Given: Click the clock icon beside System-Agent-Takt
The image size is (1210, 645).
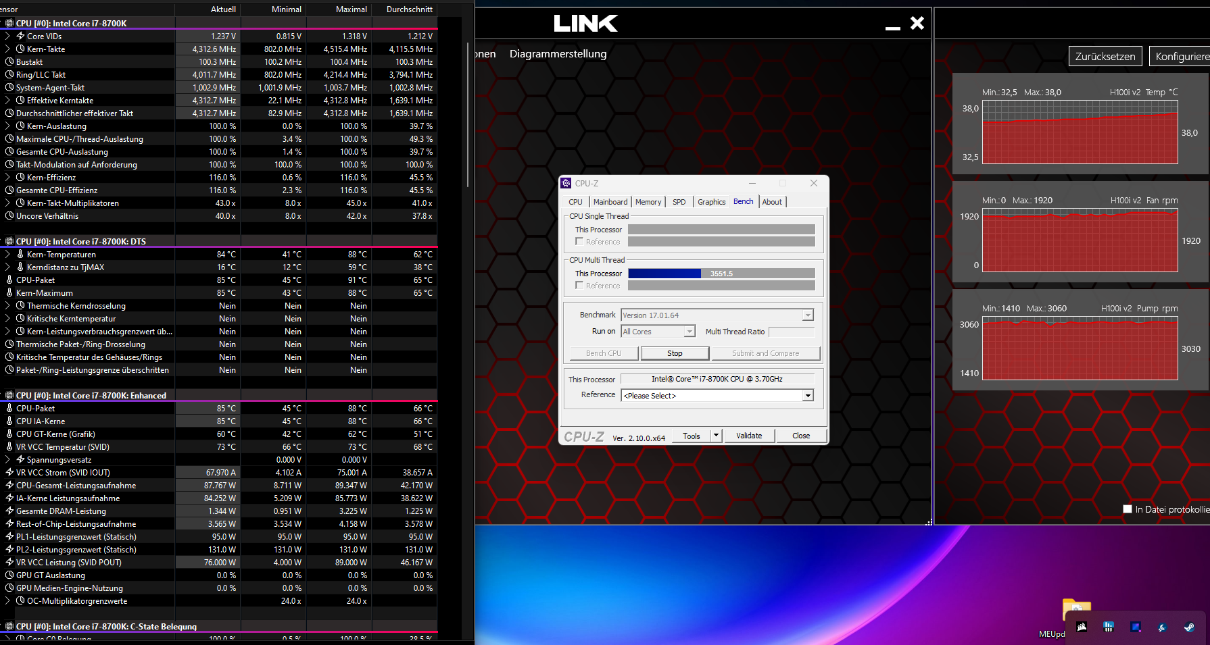Looking at the screenshot, I should (x=9, y=87).
